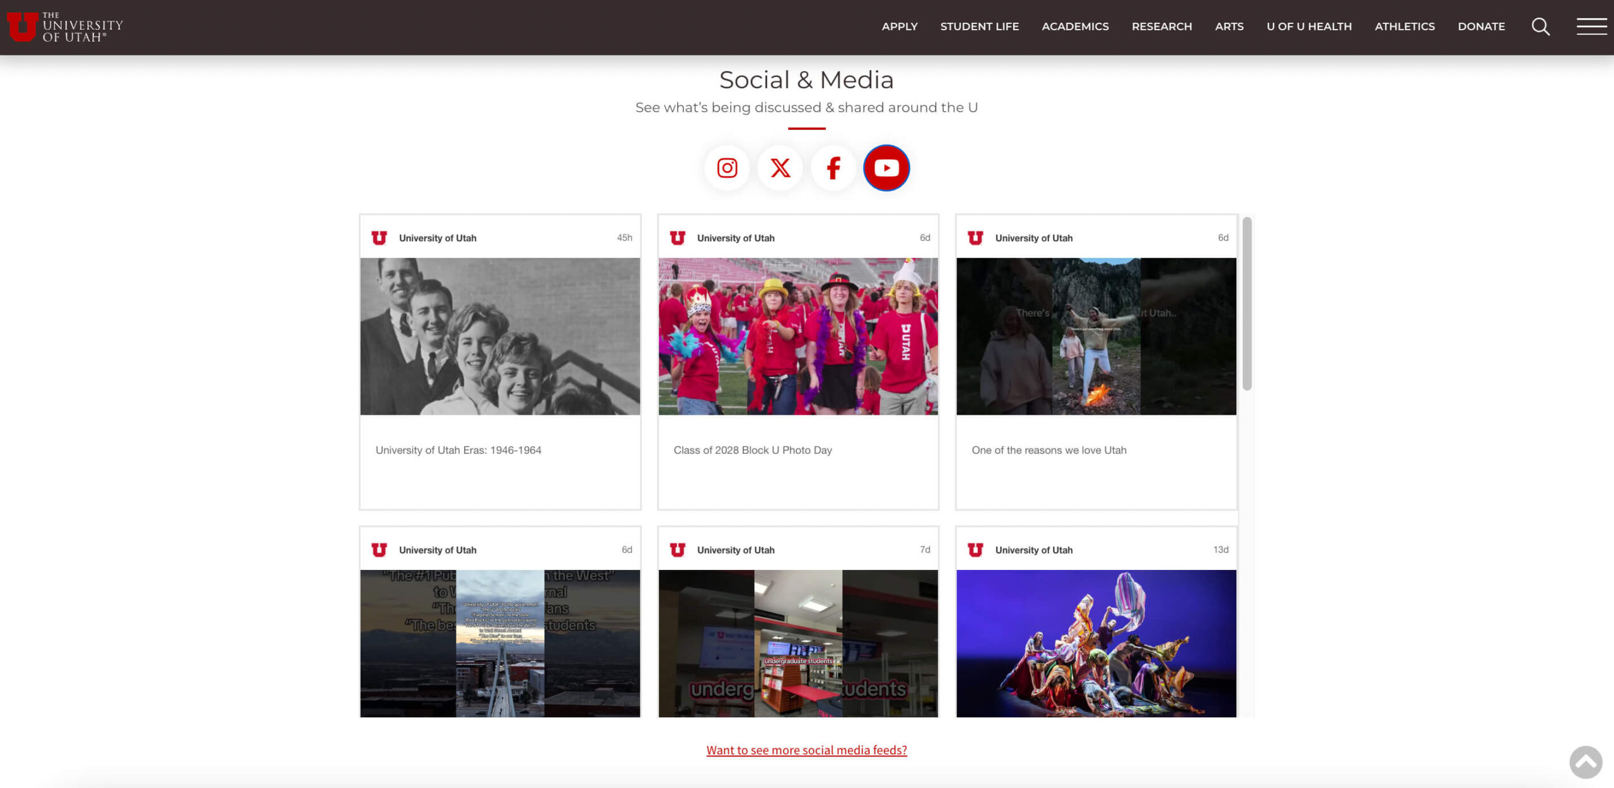The image size is (1614, 788).
Task: Open the Apply menu item
Action: (x=899, y=26)
